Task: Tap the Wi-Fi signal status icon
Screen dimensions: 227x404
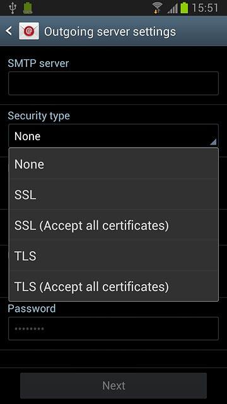Action: point(158,8)
